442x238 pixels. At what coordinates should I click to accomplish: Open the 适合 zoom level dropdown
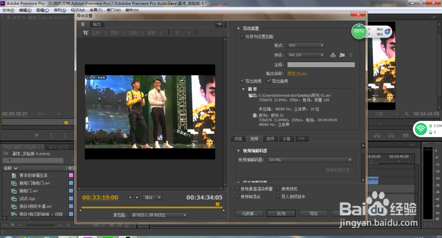click(152, 197)
